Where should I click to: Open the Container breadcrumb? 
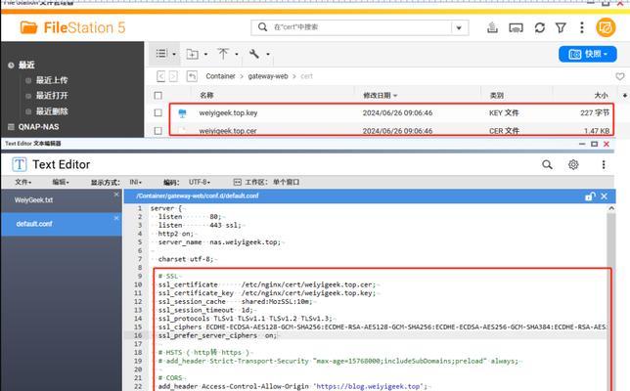(x=220, y=76)
